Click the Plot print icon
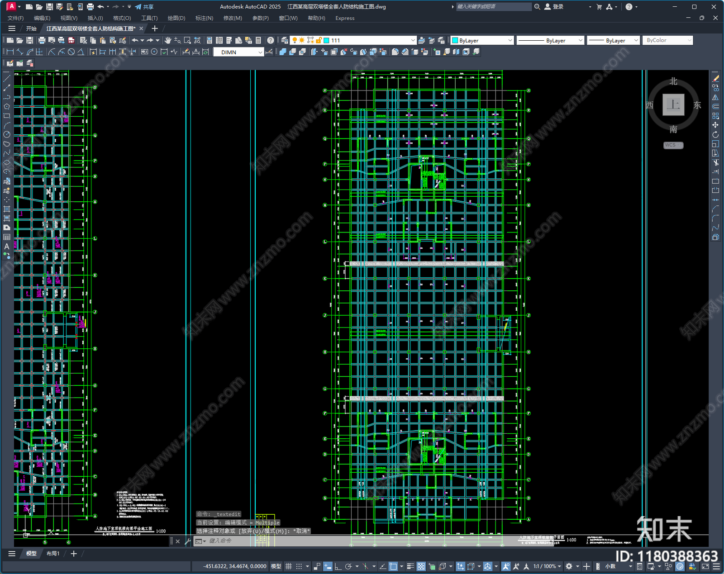This screenshot has width=724, height=574. tap(42, 40)
